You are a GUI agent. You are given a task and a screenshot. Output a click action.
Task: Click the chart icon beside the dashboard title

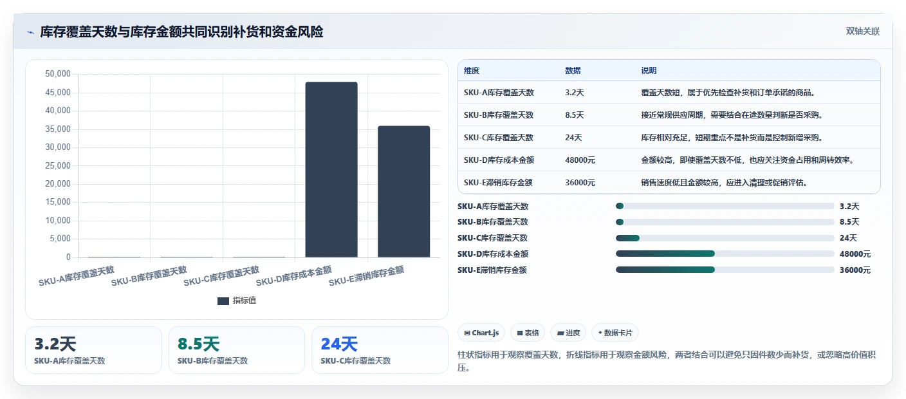click(x=30, y=32)
